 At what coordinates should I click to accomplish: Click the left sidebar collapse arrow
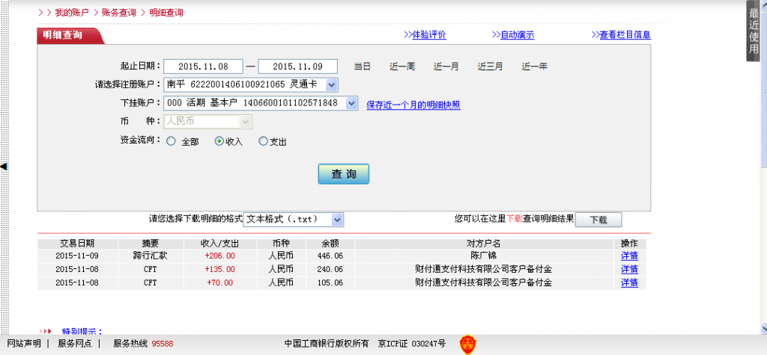pyautogui.click(x=4, y=166)
